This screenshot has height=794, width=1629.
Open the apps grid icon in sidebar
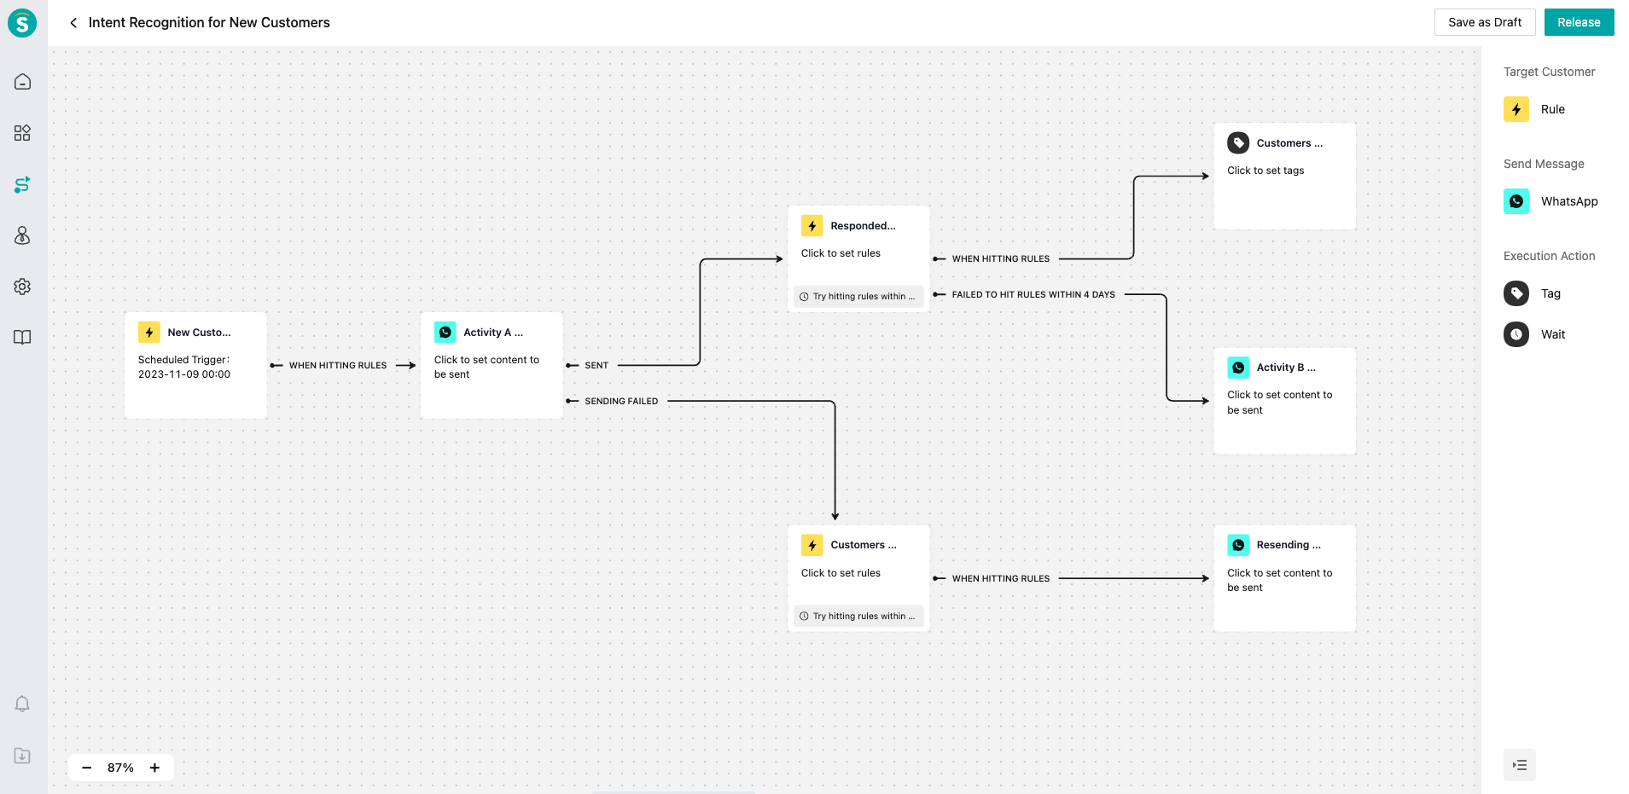tap(23, 133)
